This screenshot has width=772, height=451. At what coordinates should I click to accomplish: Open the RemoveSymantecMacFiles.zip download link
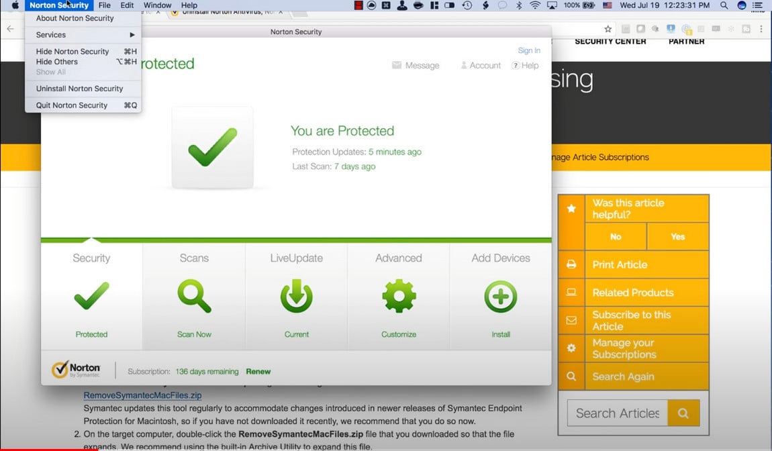click(x=142, y=395)
